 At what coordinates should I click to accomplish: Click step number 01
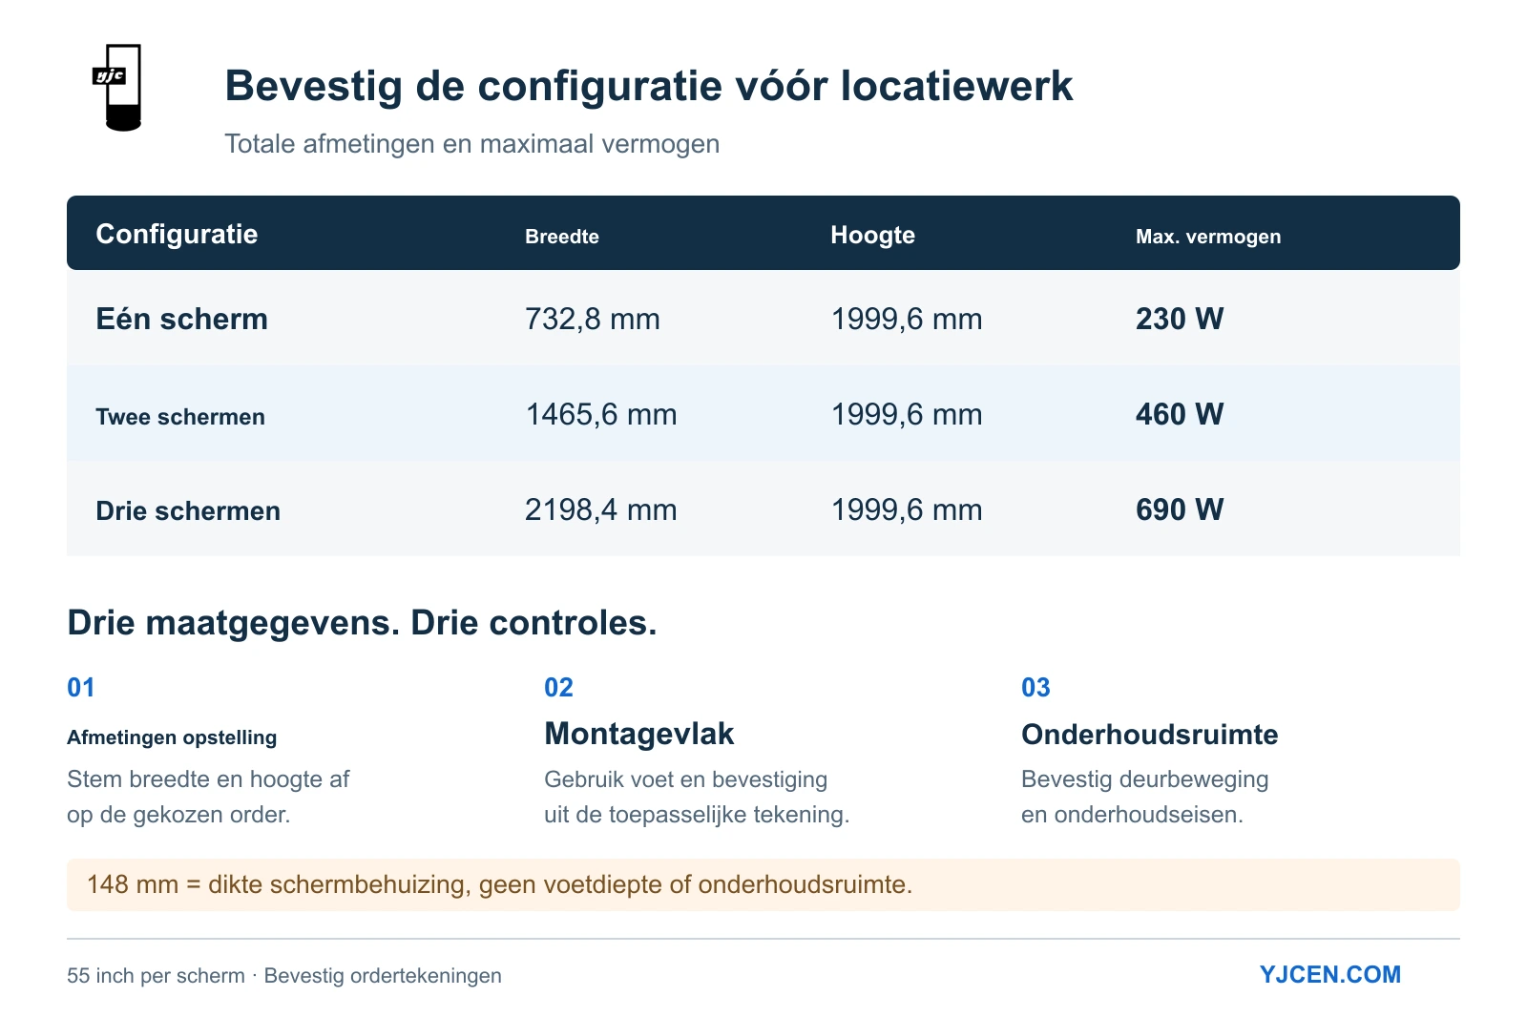(x=81, y=688)
